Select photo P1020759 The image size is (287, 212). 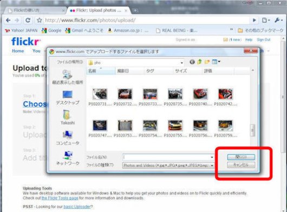click(x=225, y=129)
